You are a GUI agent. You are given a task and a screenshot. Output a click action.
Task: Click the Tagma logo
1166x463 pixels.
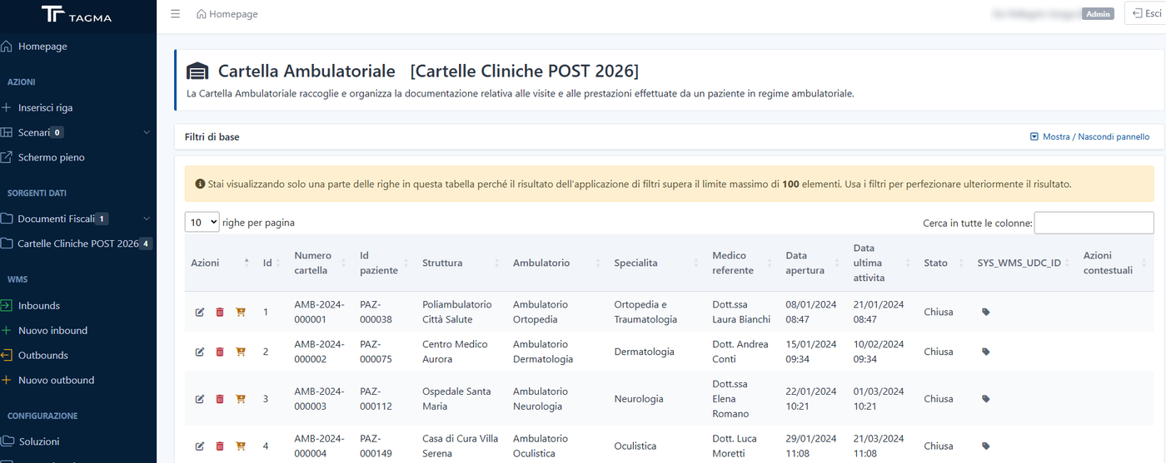pyautogui.click(x=76, y=16)
